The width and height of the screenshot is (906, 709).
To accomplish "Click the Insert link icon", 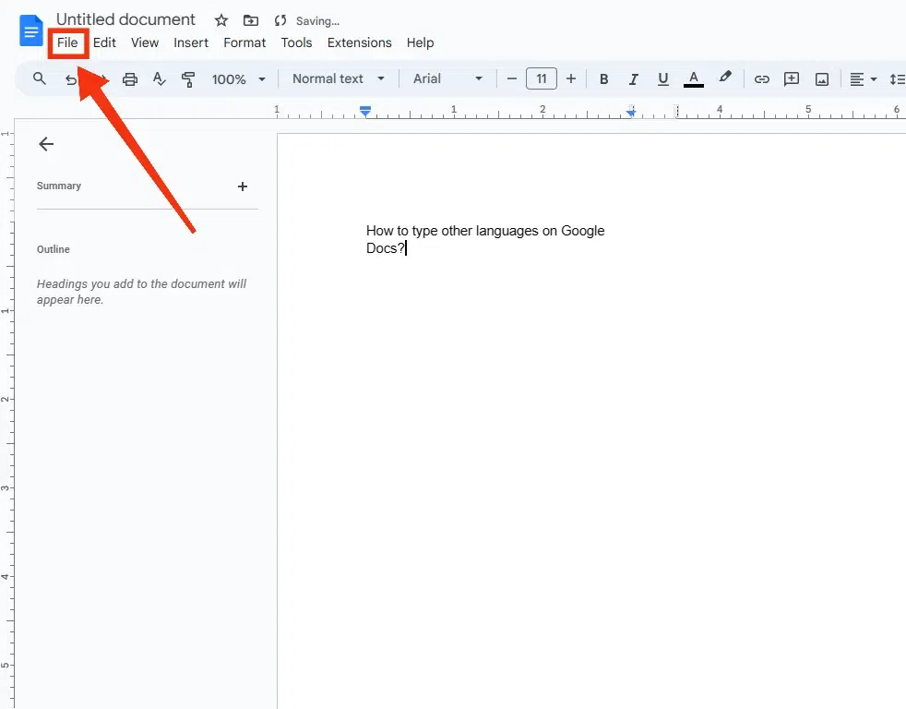I will pos(761,79).
